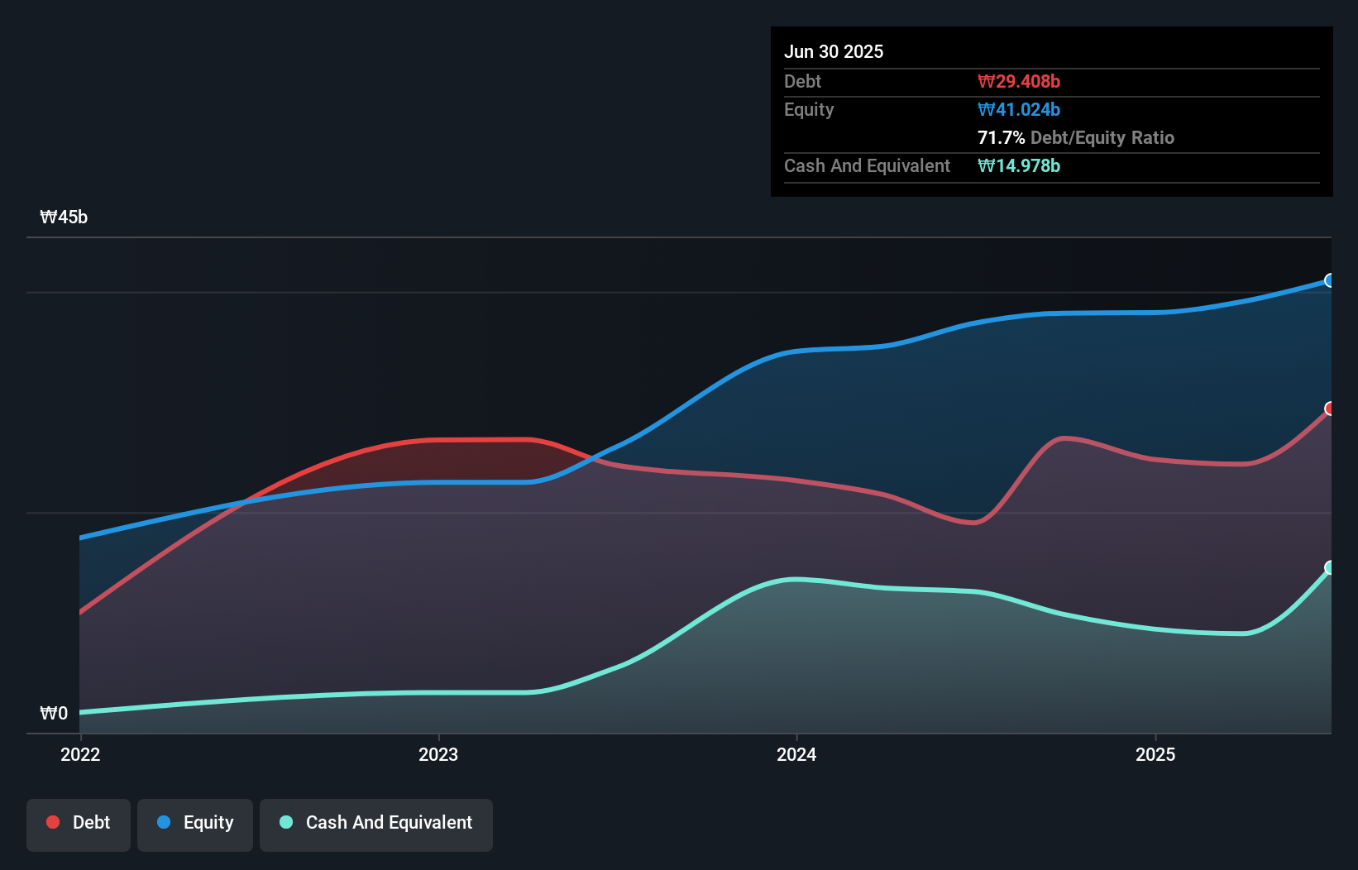
Task: Click the ₩29.408b Debt value
Action: pos(1020,81)
